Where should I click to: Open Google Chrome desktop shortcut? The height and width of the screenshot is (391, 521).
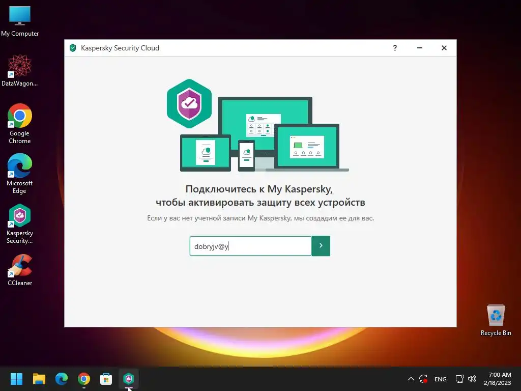pos(20,124)
